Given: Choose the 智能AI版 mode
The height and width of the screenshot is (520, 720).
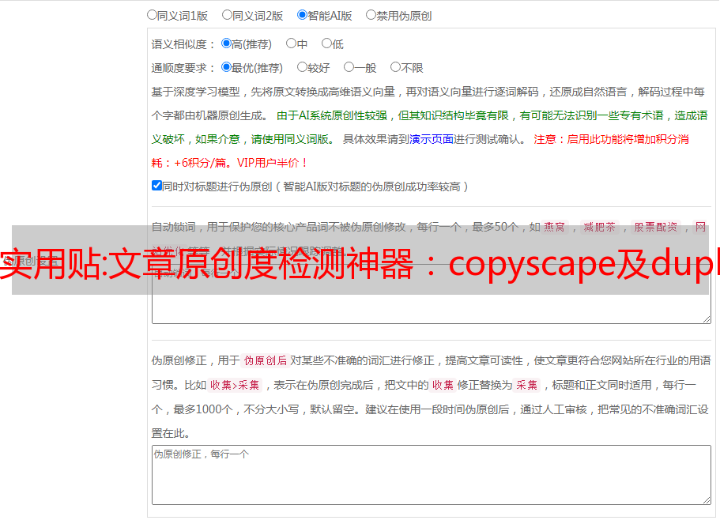Looking at the screenshot, I should pyautogui.click(x=302, y=15).
